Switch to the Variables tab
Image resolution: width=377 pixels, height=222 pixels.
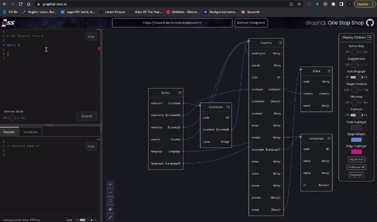[30, 132]
